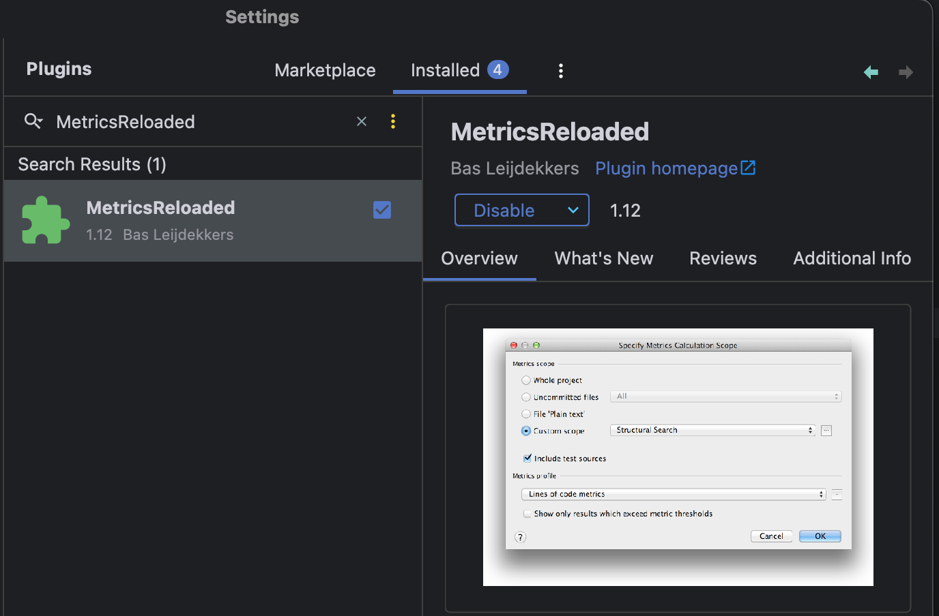Click the Plugins heading

tap(59, 69)
